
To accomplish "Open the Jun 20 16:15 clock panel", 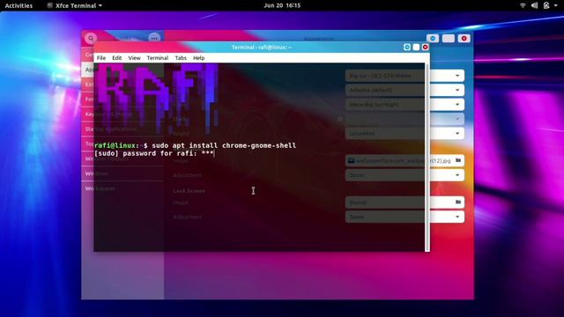I will pos(282,5).
